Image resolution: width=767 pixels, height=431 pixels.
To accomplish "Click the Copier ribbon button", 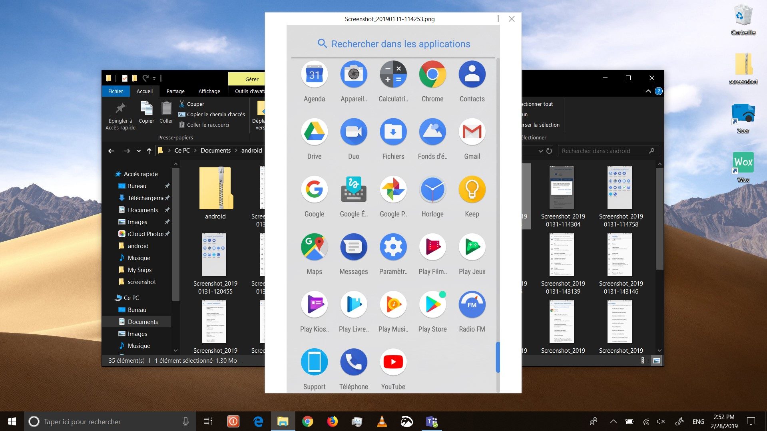I will [146, 112].
